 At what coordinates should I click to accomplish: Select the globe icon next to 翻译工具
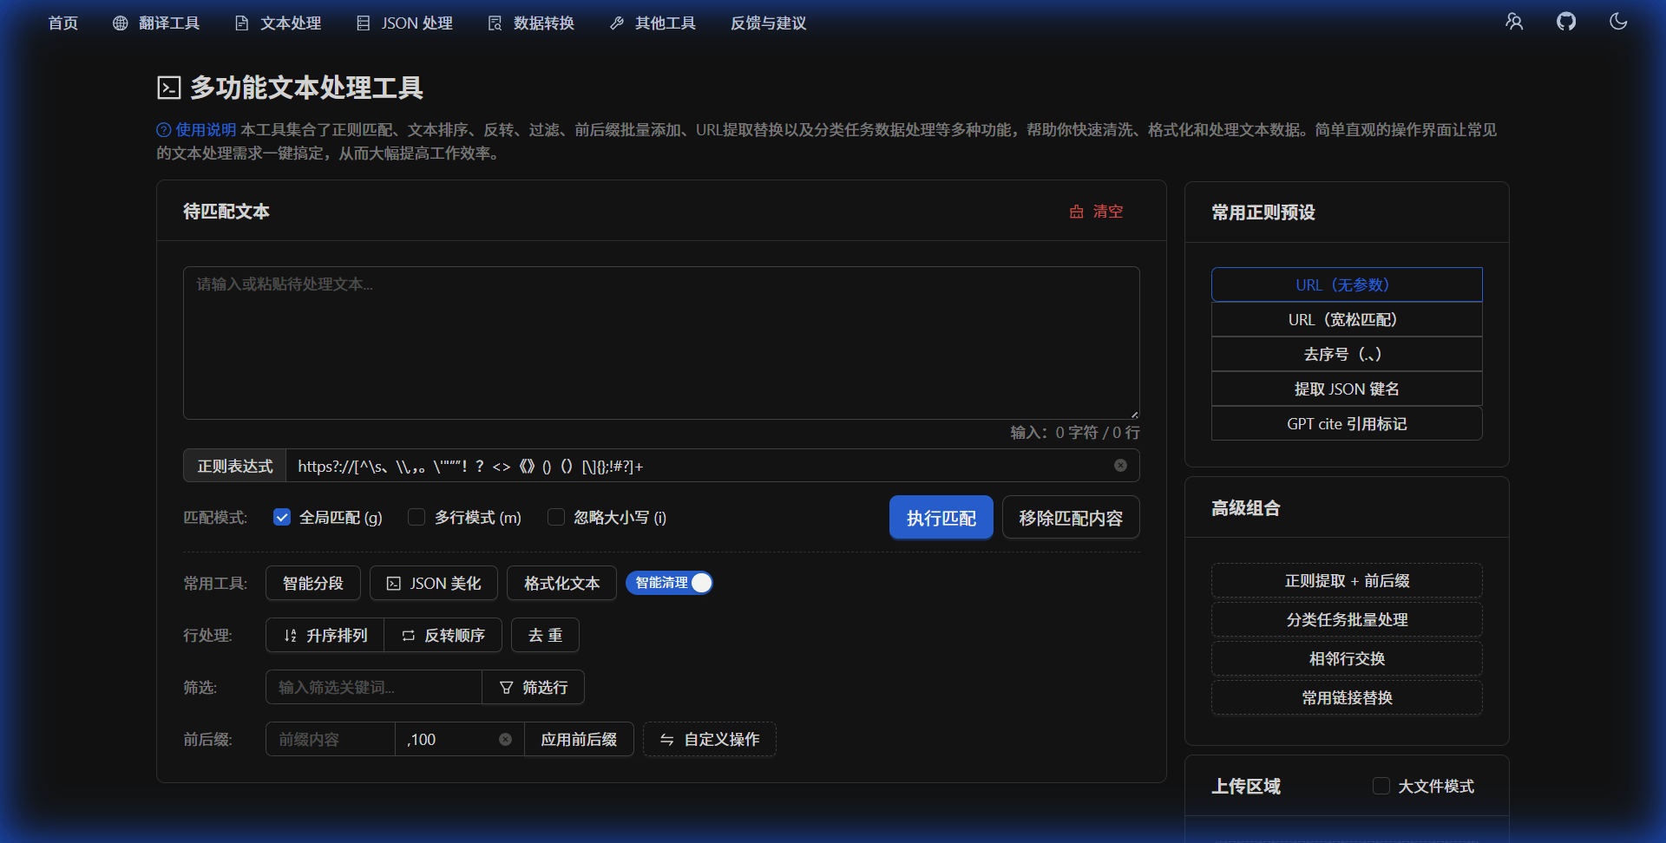point(120,23)
